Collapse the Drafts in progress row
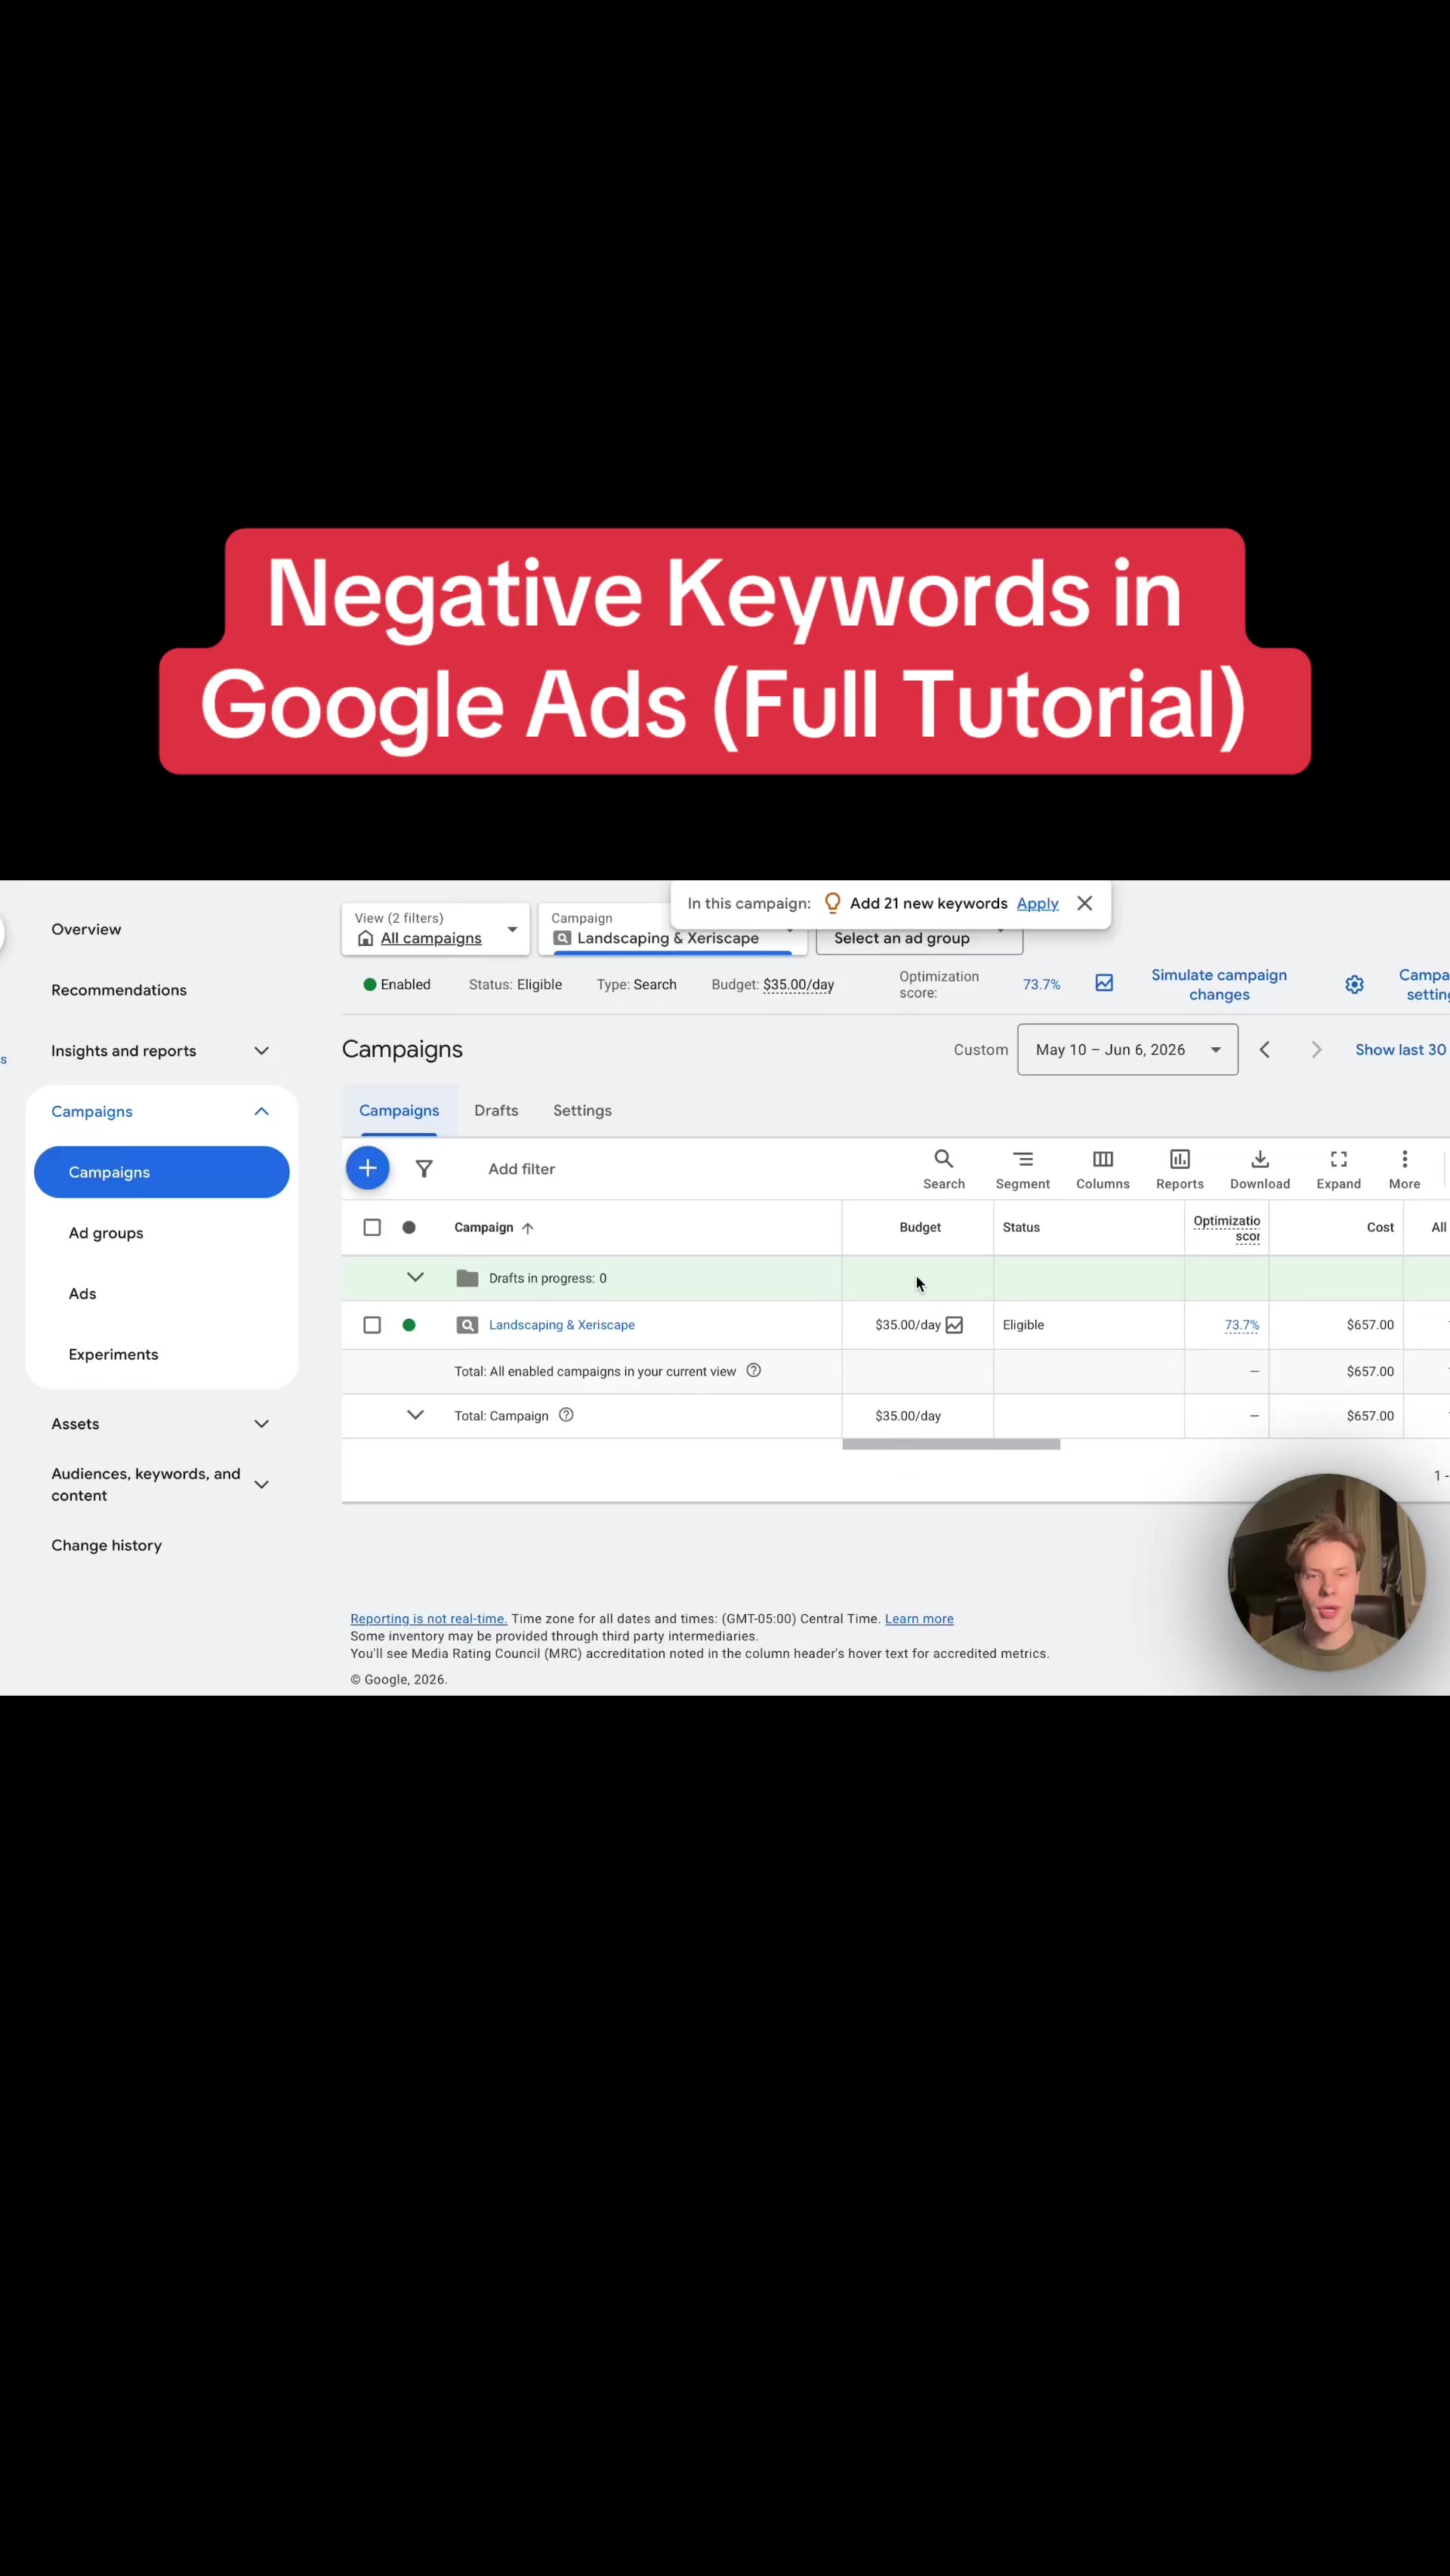 [x=415, y=1277]
